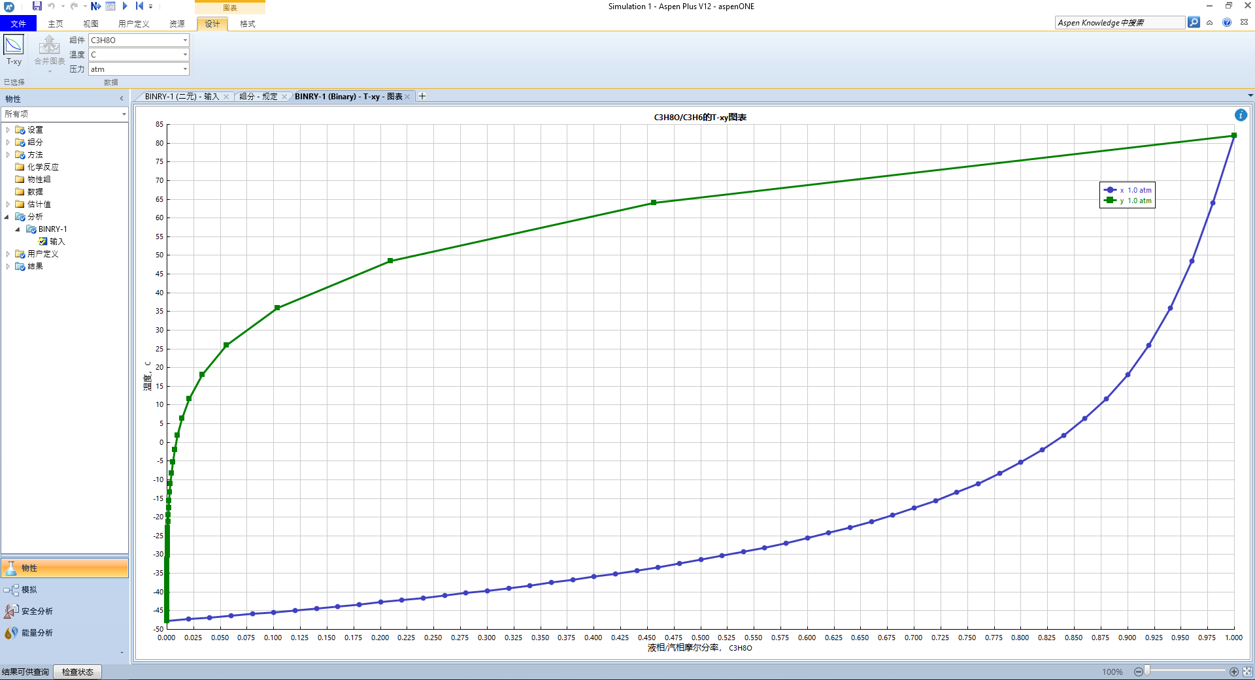Image resolution: width=1255 pixels, height=680 pixels.
Task: Expand the 结果 tree node
Action: (8, 267)
